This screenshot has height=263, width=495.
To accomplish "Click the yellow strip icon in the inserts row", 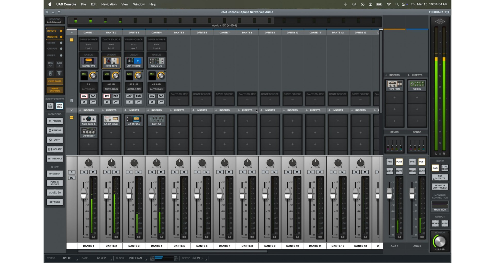I will tap(72, 117).
